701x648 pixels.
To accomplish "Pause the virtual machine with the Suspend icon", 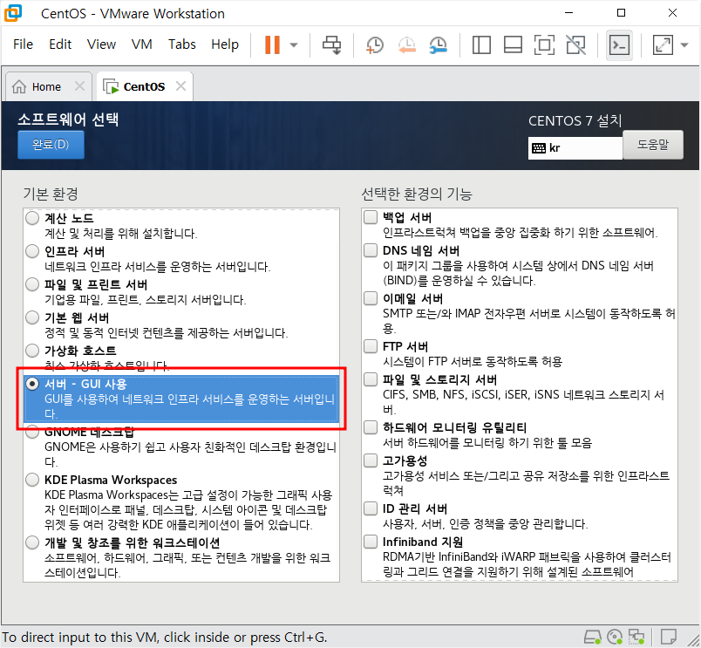I will (272, 44).
